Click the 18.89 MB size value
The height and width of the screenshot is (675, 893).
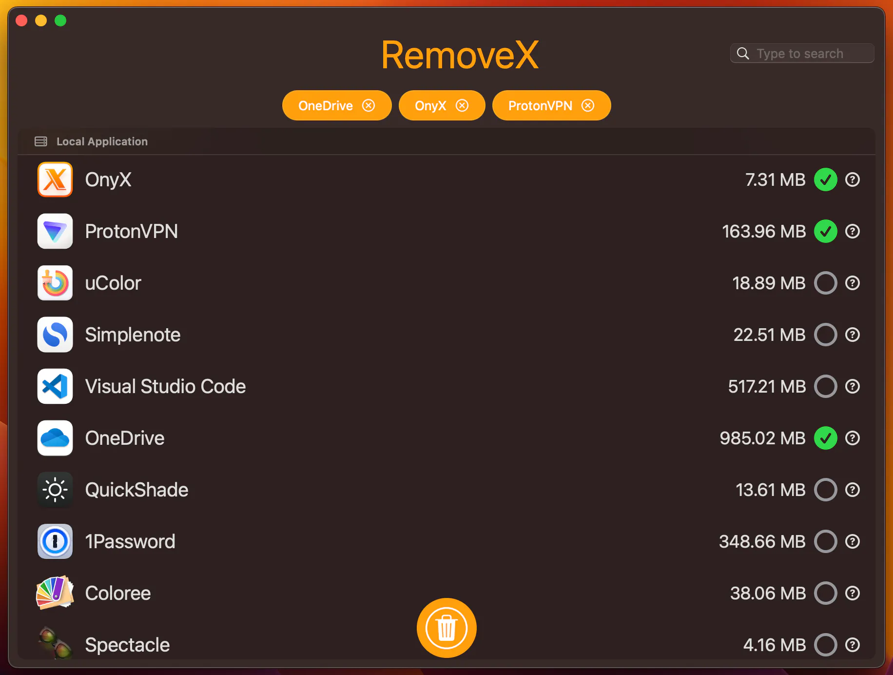pos(769,283)
